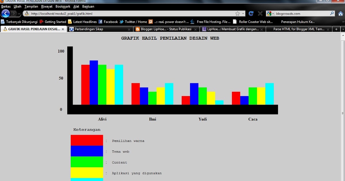Close the Membuat Grafik dengan tab

pos(261,29)
